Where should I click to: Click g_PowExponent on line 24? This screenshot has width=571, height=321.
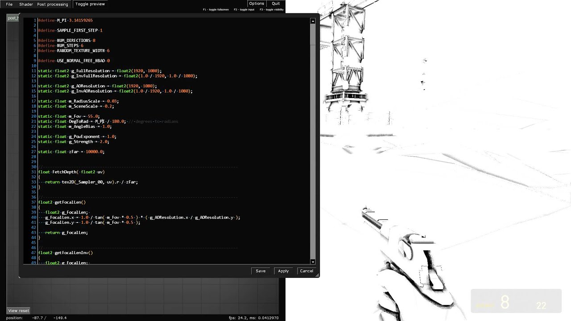[84, 136]
